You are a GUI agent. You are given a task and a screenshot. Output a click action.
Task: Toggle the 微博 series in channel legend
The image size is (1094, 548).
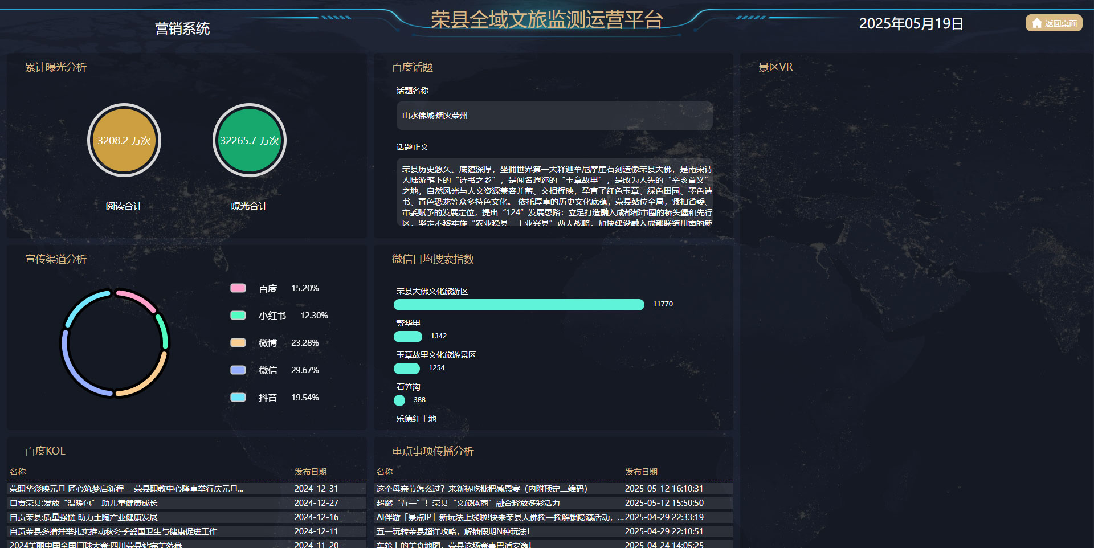[x=238, y=342]
